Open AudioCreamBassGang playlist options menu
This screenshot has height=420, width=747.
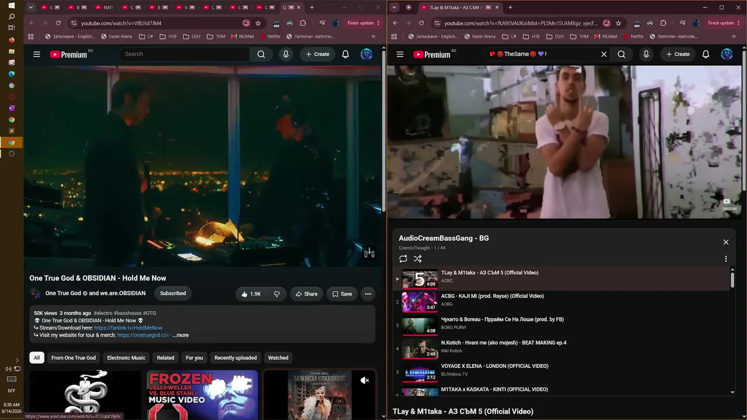[x=726, y=259]
